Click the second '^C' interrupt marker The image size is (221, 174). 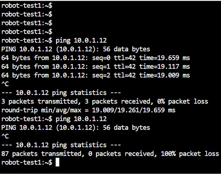(x=5, y=136)
